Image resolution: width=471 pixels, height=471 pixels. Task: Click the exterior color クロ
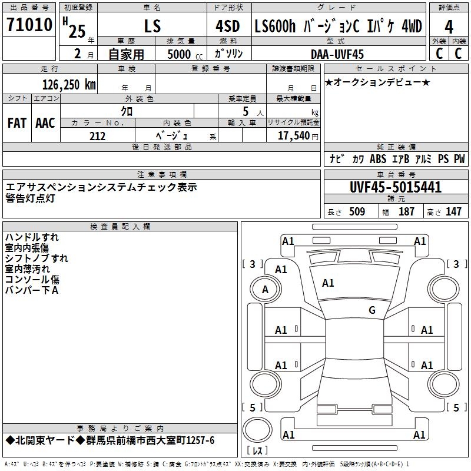point(127,111)
